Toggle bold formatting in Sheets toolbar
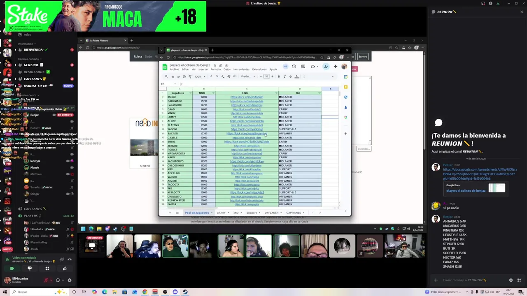Viewport: 527px width, 296px height. [279, 76]
